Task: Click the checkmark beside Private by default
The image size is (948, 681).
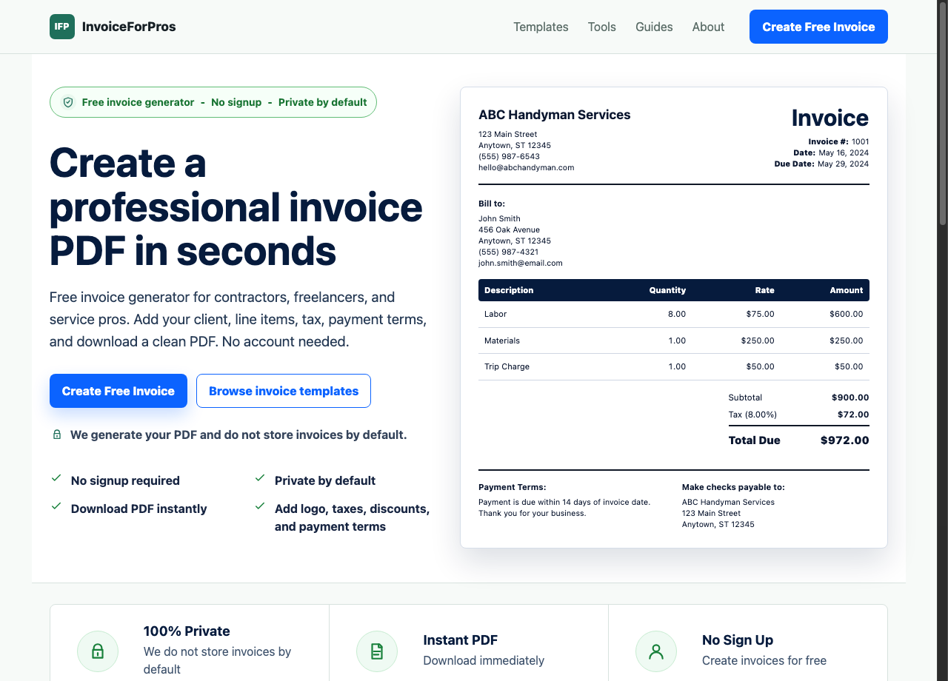Action: point(260,477)
